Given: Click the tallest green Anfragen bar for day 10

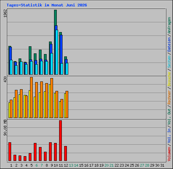Looking at the screenshot, I should tap(55, 18).
